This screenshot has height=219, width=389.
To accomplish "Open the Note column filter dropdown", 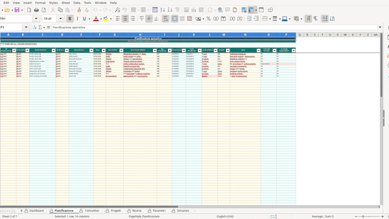I will (x=259, y=50).
